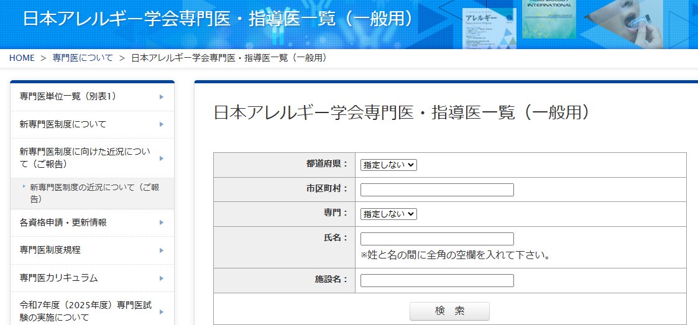This screenshot has width=698, height=325.
Task: Focus the 市区町村 input field
Action: tap(437, 190)
